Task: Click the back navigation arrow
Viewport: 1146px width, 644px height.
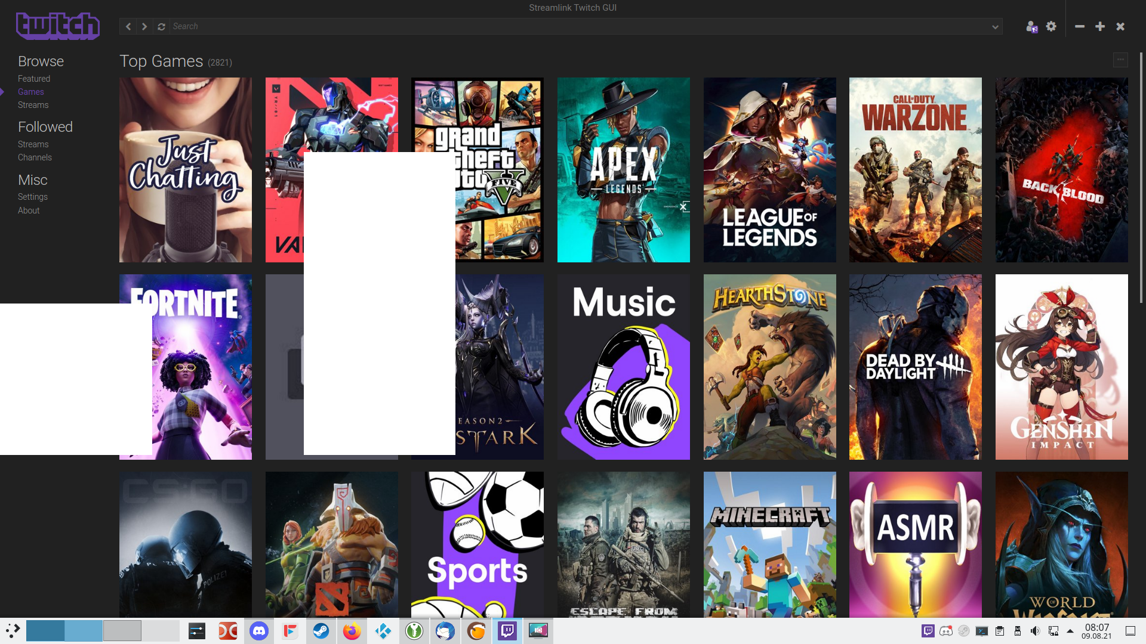Action: click(128, 26)
